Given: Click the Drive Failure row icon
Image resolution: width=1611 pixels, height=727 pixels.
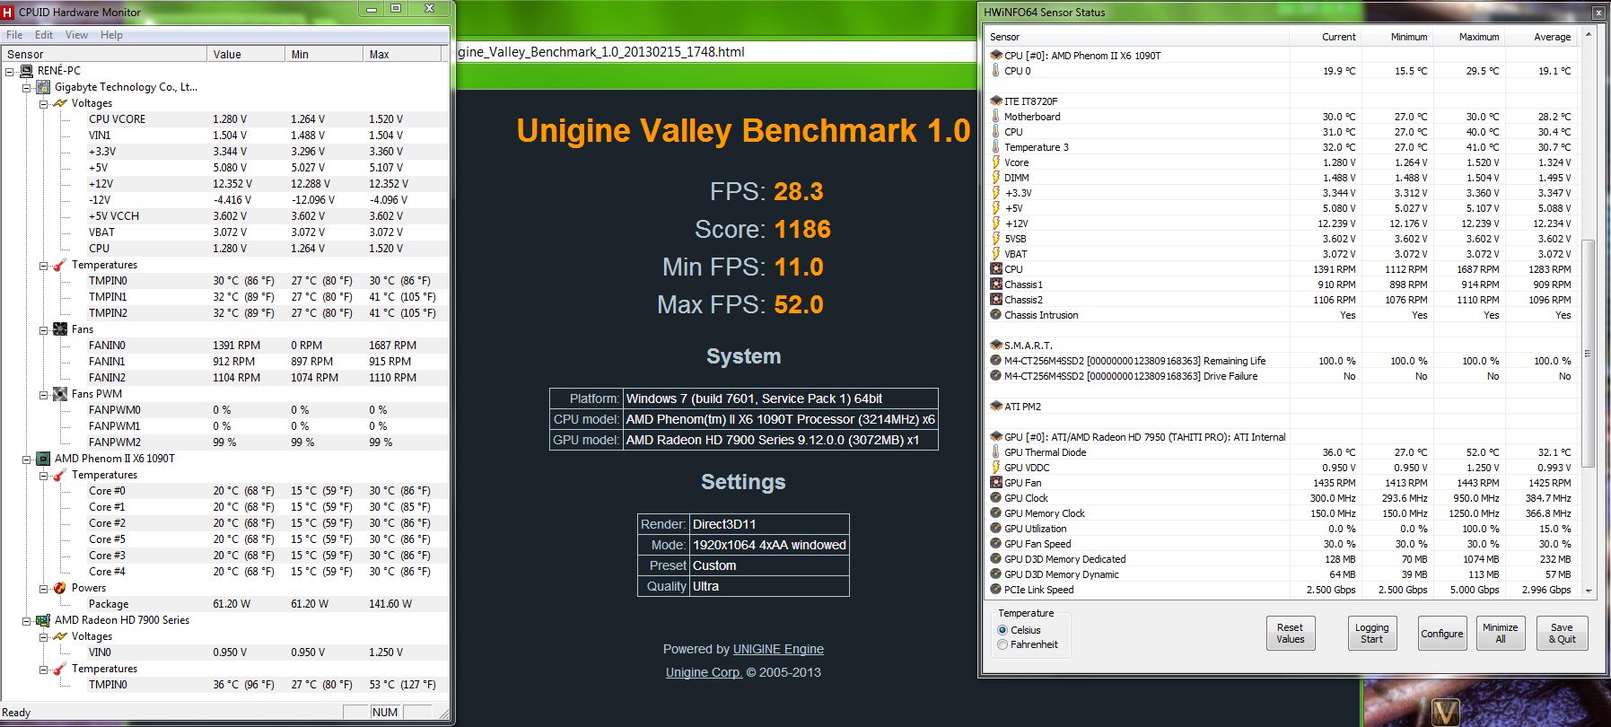Looking at the screenshot, I should (x=995, y=376).
